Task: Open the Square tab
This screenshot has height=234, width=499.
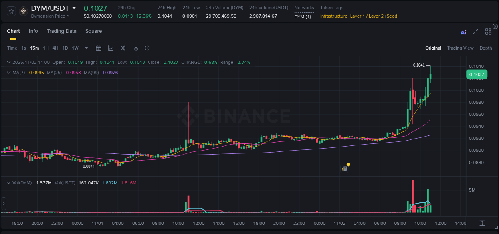Action: click(93, 31)
